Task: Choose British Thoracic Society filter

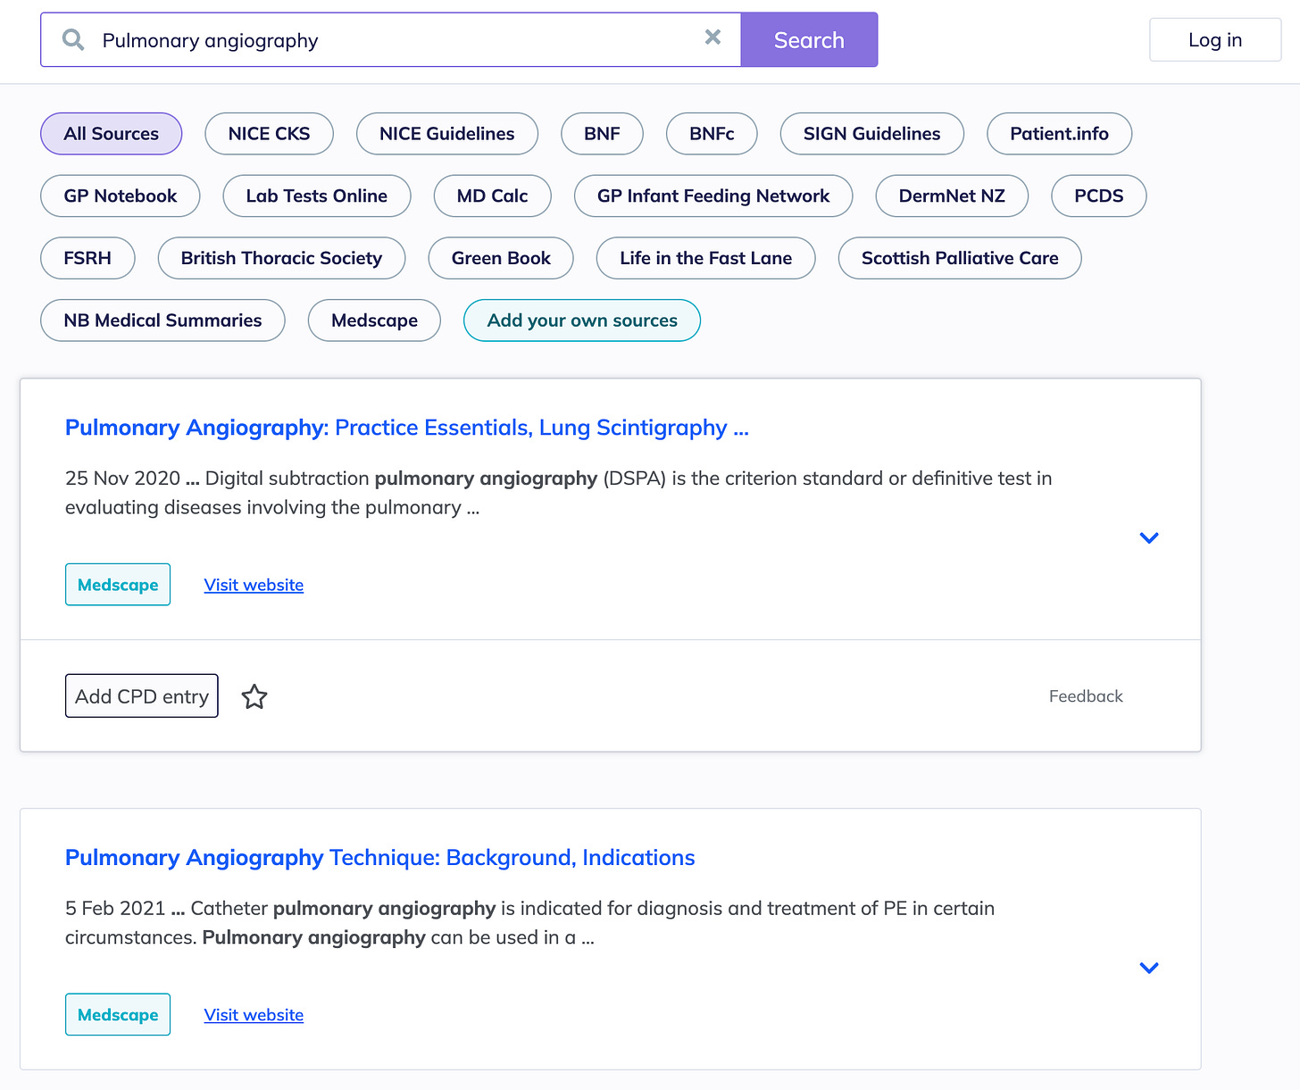Action: [281, 258]
